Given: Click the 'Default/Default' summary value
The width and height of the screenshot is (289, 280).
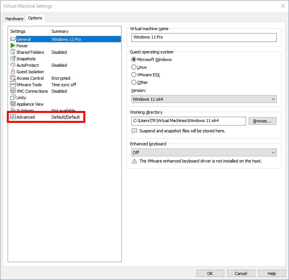Looking at the screenshot, I should point(65,117).
